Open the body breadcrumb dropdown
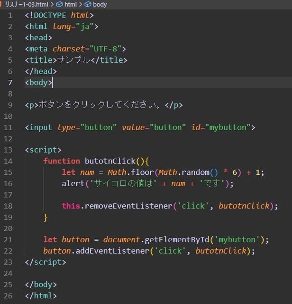 point(100,4)
